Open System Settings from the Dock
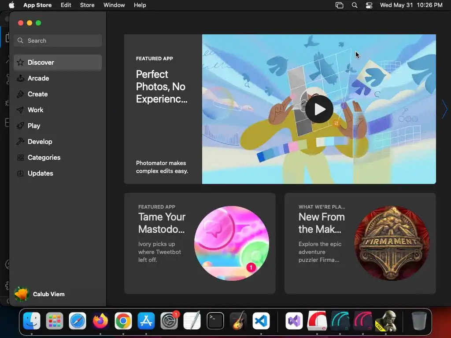451x338 pixels. point(169,321)
